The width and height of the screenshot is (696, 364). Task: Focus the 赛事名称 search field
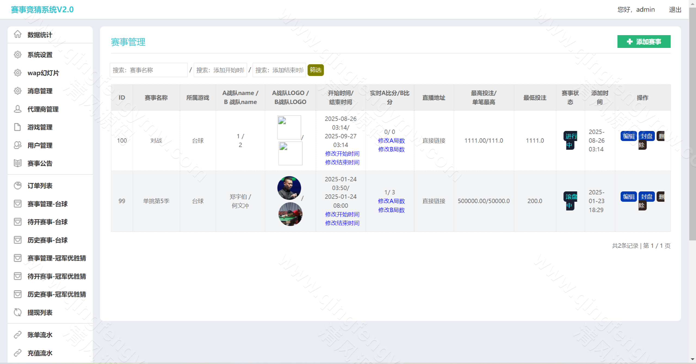coord(149,70)
